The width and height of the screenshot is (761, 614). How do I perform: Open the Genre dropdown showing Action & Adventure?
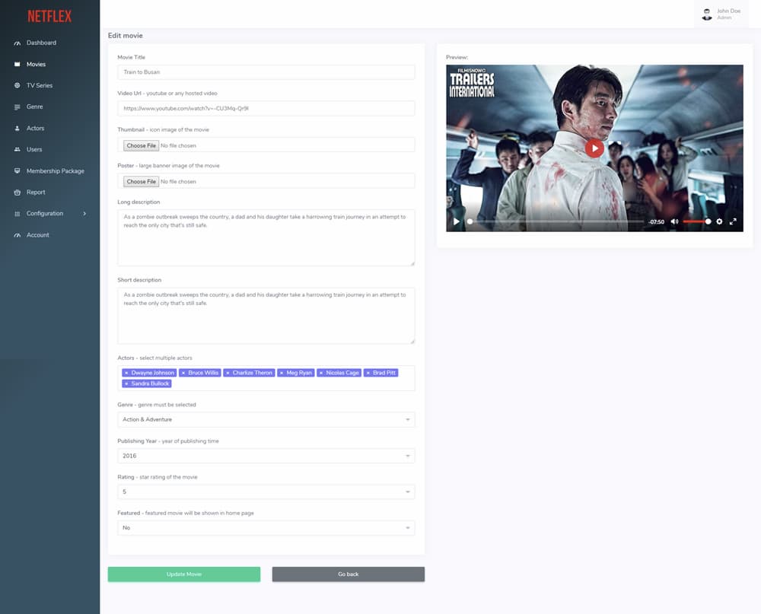tap(266, 419)
